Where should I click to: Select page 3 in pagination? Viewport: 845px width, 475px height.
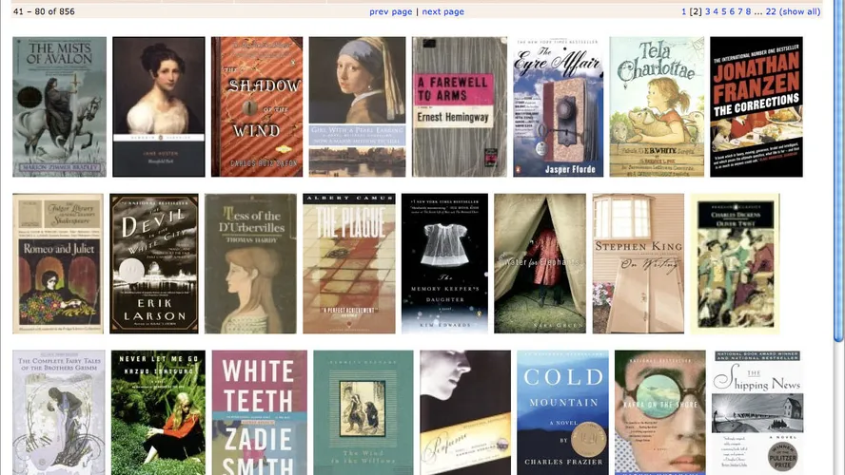pos(708,11)
